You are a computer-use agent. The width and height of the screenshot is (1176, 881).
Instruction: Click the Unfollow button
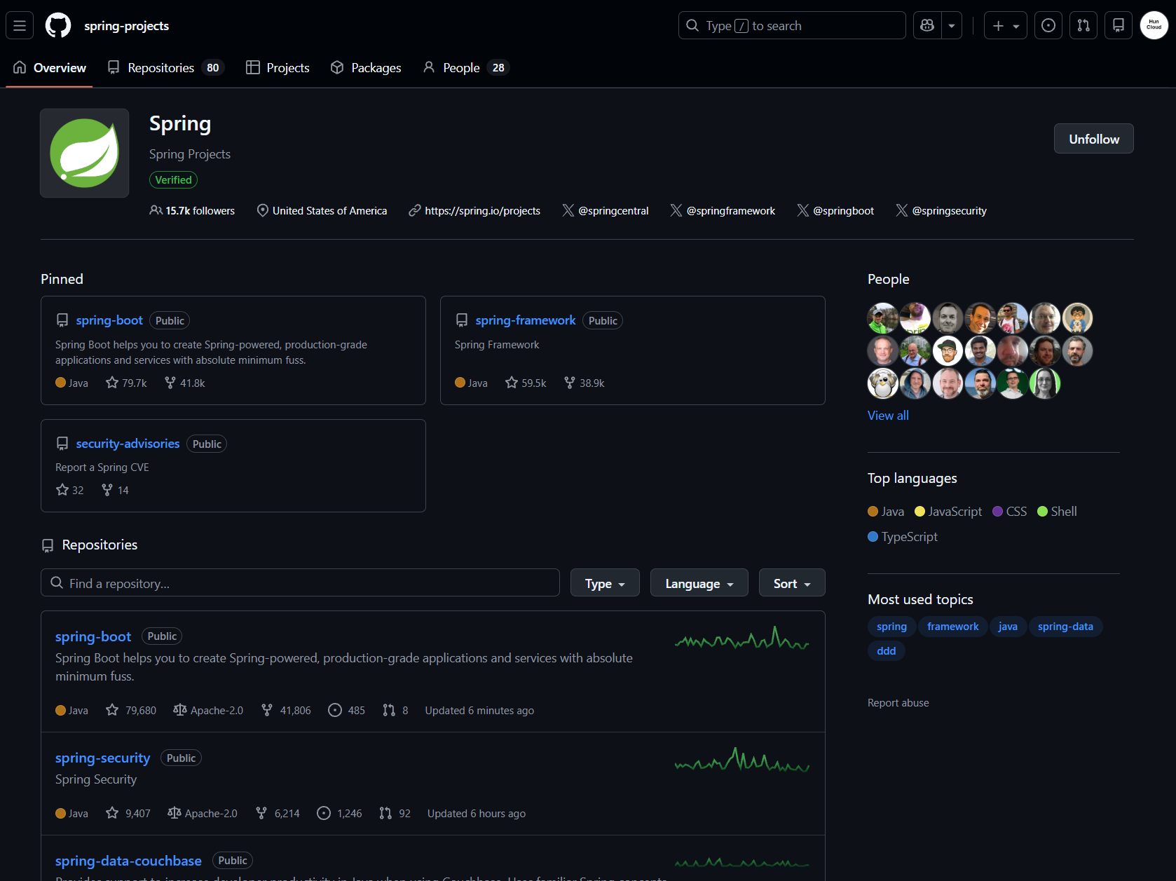point(1093,139)
